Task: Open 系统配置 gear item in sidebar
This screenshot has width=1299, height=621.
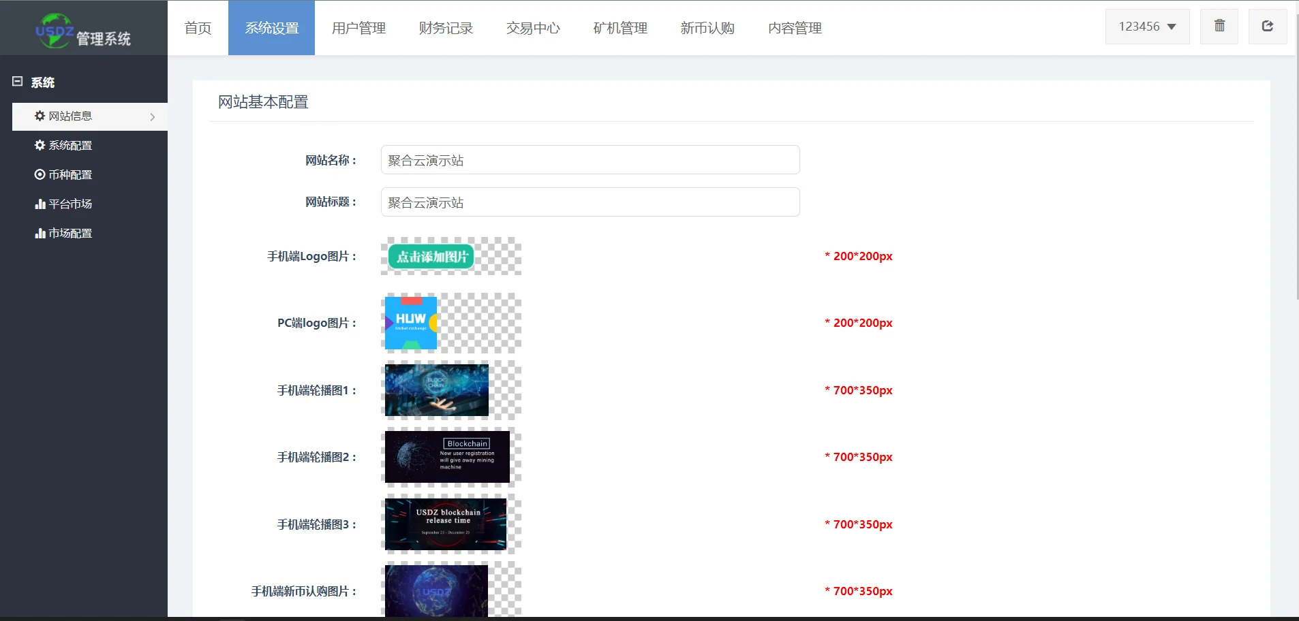Action: (70, 146)
